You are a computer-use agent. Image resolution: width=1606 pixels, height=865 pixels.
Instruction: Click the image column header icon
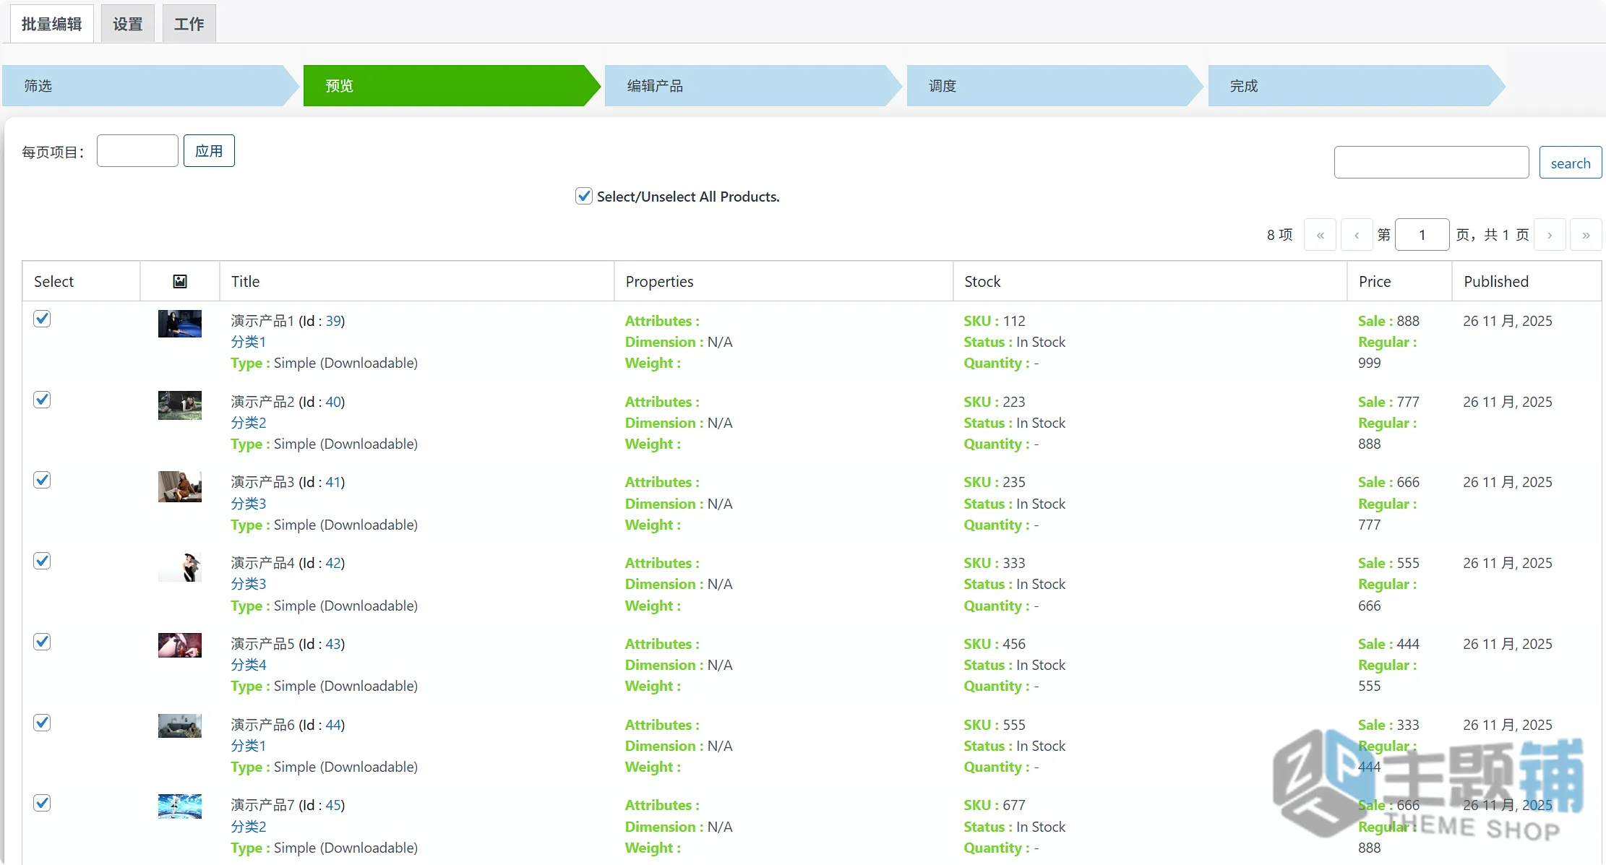(x=180, y=282)
